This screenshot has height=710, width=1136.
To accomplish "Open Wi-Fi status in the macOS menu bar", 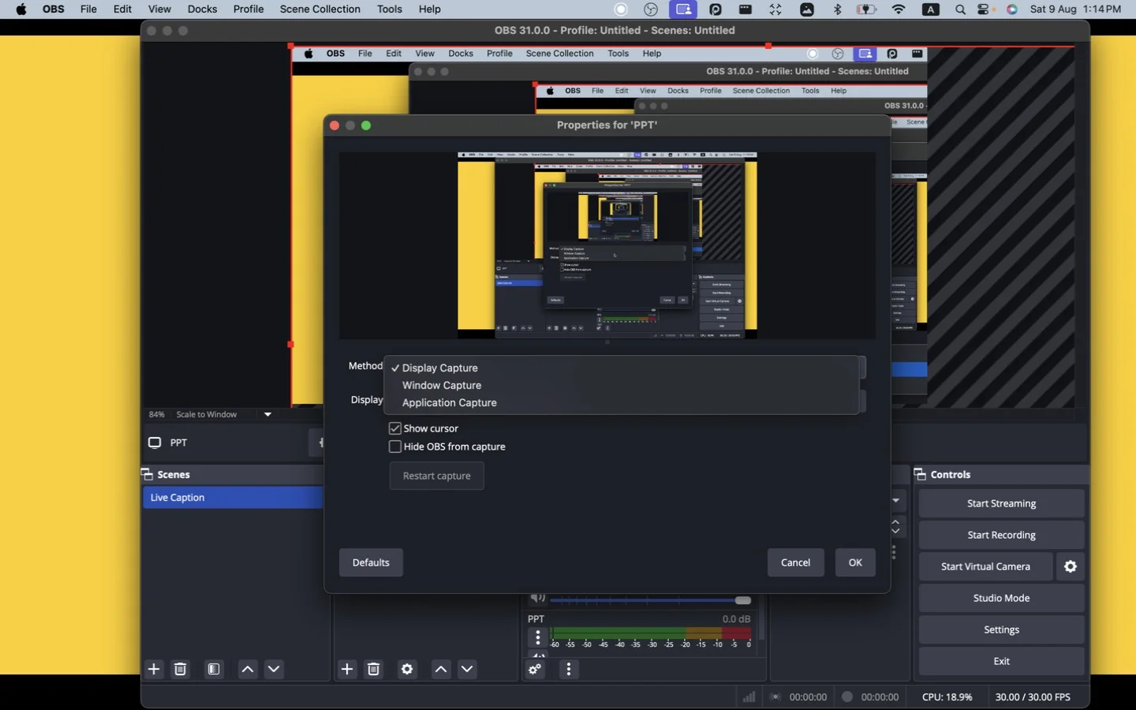I will (899, 9).
